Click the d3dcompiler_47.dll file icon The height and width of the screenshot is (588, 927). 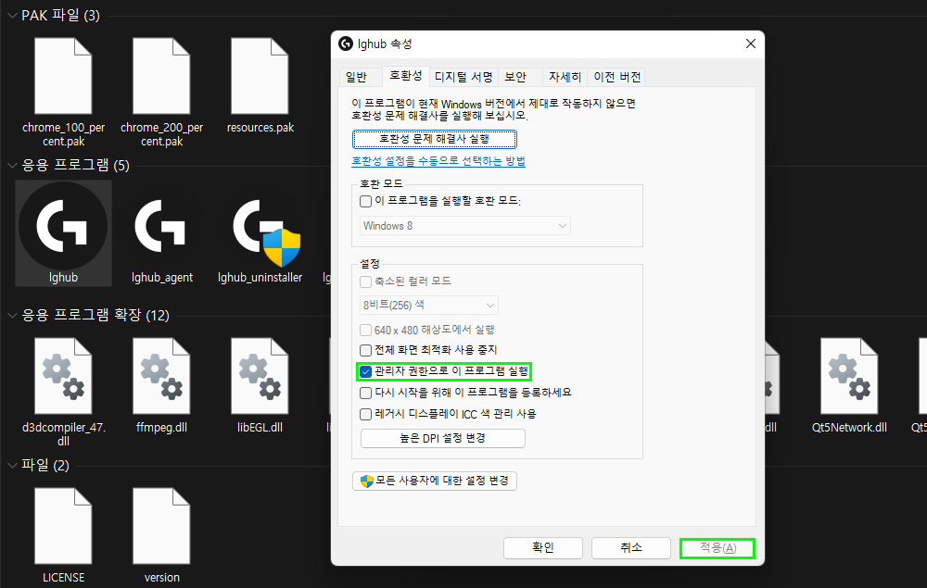point(63,376)
